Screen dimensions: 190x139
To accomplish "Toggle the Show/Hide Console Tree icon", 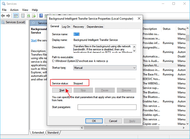I will (x=16, y=16).
